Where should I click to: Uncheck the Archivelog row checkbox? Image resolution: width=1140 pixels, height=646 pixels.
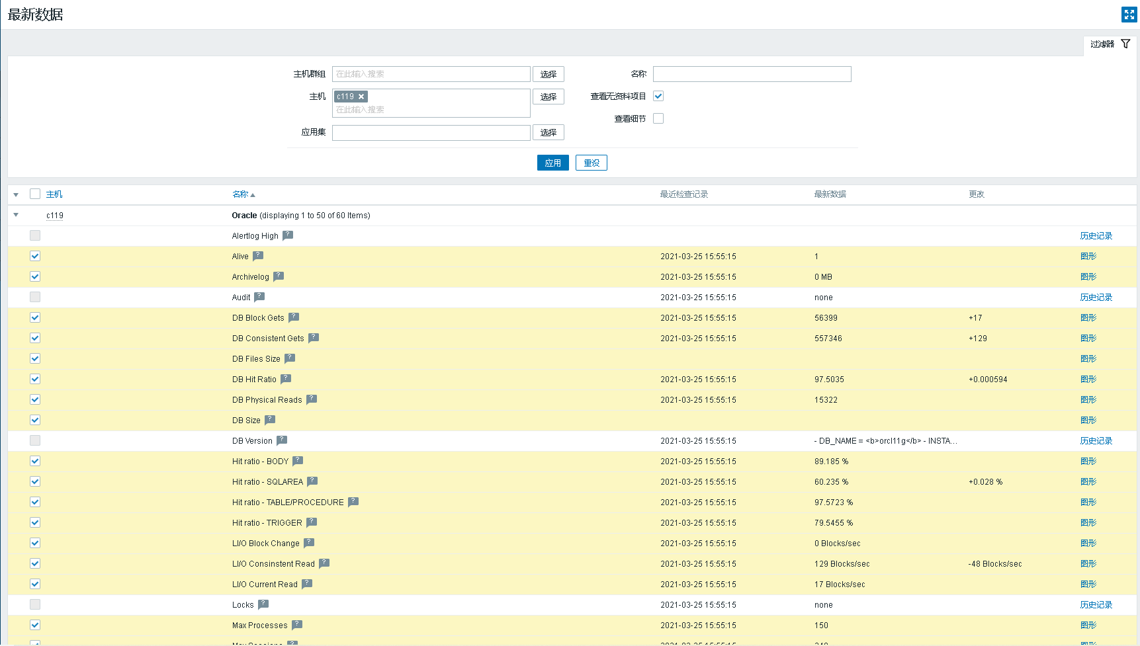(35, 276)
